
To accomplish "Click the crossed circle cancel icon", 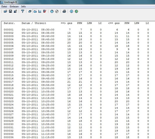I will tap(57, 12).
